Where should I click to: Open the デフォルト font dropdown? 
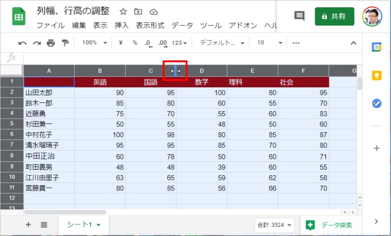click(x=222, y=43)
